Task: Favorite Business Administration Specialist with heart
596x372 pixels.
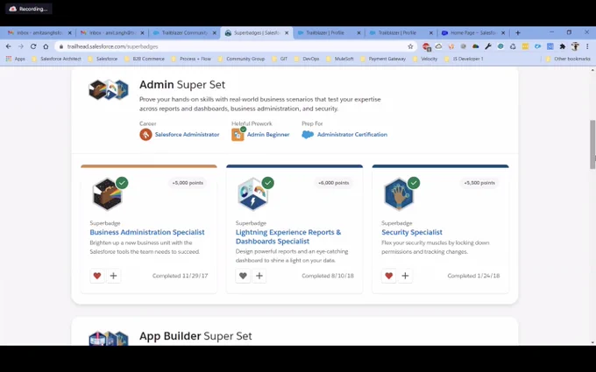Action: click(x=97, y=276)
